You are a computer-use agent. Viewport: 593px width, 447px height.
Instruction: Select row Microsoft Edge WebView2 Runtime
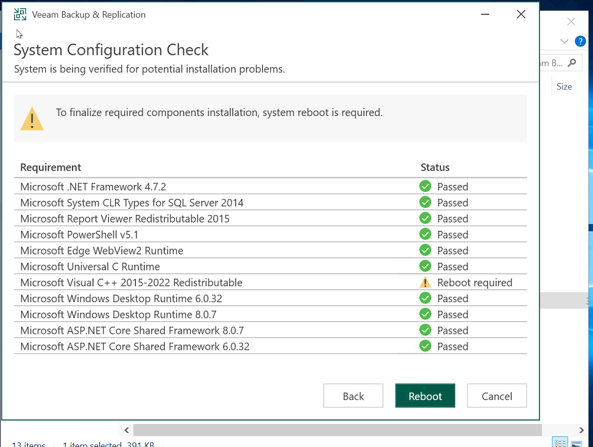pyautogui.click(x=270, y=250)
